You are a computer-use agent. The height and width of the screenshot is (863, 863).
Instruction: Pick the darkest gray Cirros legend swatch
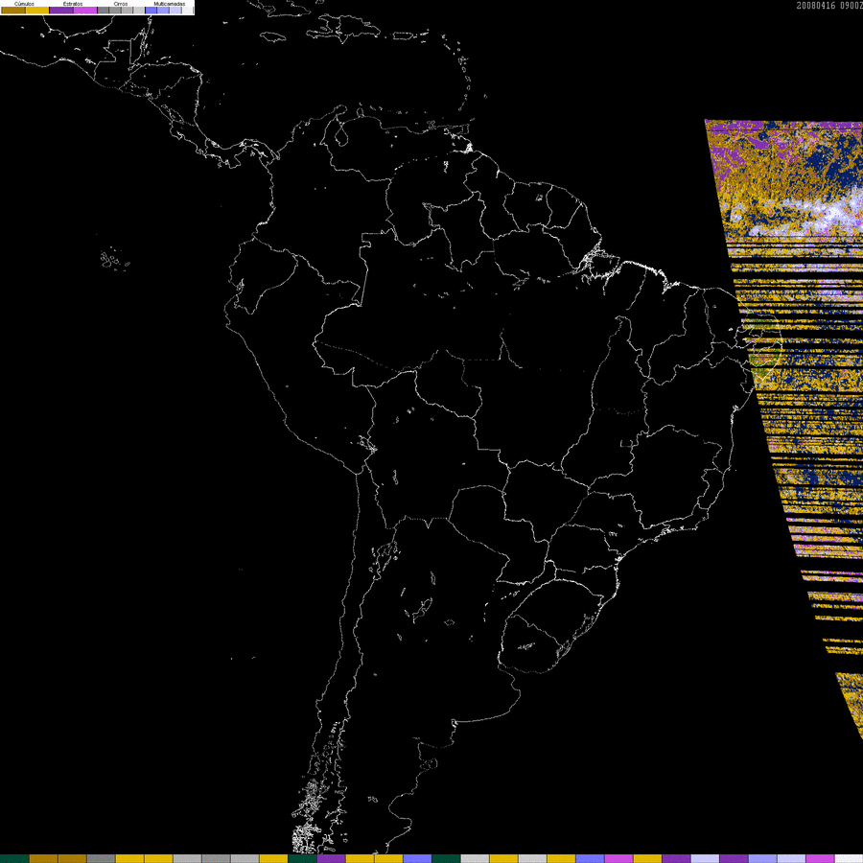coord(103,10)
